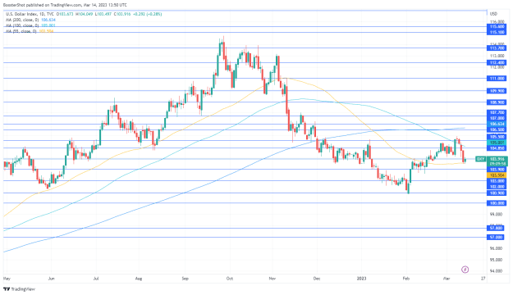513x295 pixels.
Task: Click the yellow 103.504 MA 55 label
Action: pos(497,175)
